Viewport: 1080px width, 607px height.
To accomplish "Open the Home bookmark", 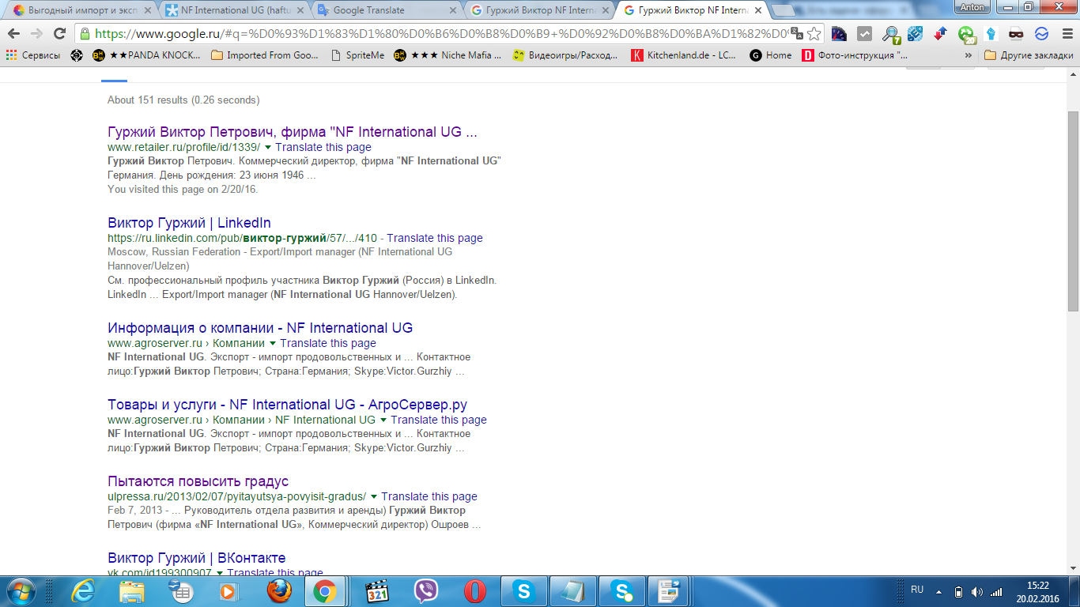I will (x=770, y=55).
